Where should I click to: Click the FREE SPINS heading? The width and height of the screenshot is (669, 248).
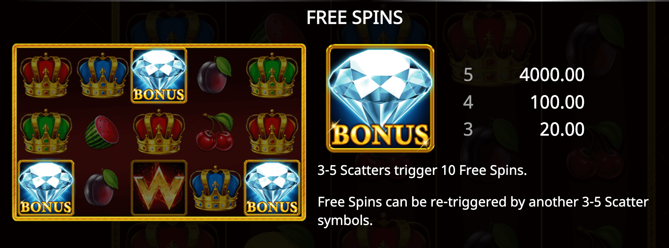(x=354, y=18)
